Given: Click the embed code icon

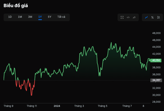Looking at the screenshot, I should (x=128, y=17).
